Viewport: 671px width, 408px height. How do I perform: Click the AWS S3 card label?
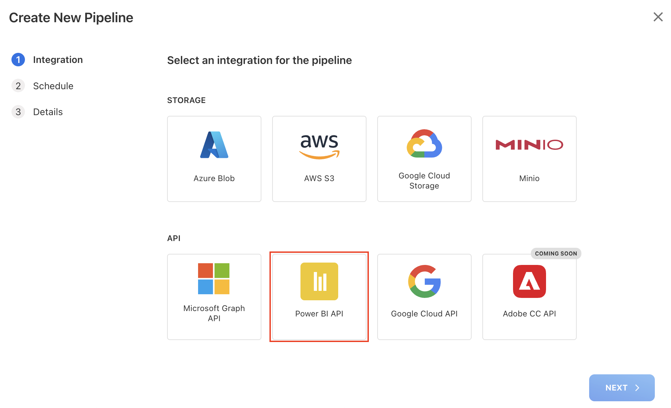[319, 178]
